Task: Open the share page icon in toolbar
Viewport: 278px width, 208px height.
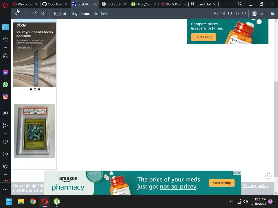Action: coord(216,14)
